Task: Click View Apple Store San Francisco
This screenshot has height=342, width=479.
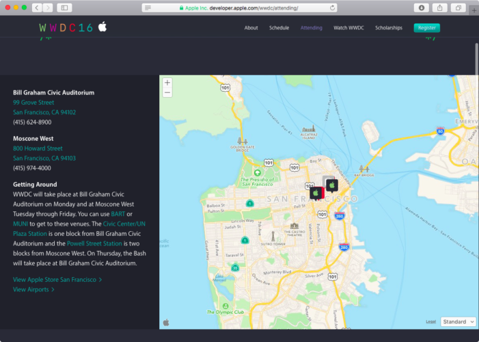Action: coord(57,280)
